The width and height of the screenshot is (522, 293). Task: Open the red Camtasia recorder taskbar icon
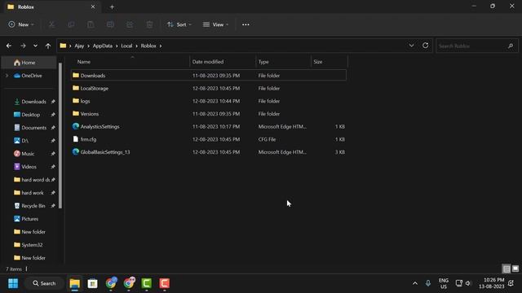click(165, 283)
